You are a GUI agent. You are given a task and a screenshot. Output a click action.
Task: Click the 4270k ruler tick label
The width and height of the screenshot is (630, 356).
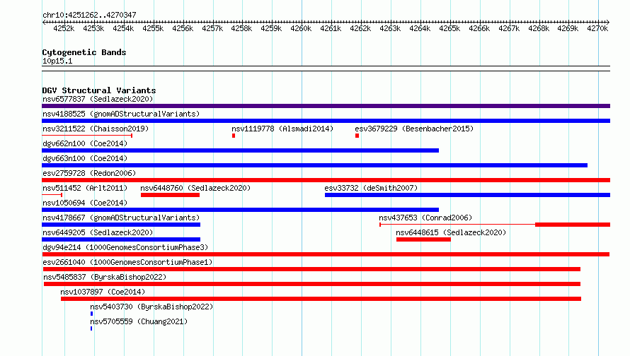coord(597,28)
